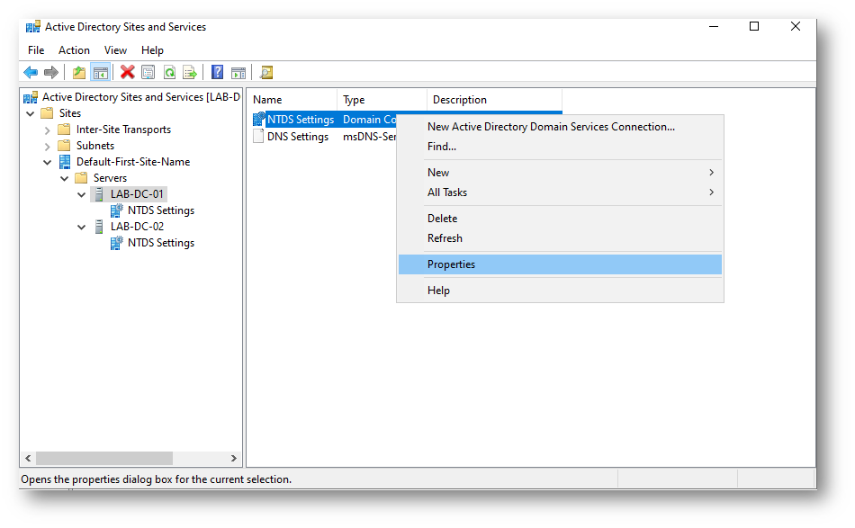
Task: Collapse the LAB-DC-01 node
Action: [81, 194]
